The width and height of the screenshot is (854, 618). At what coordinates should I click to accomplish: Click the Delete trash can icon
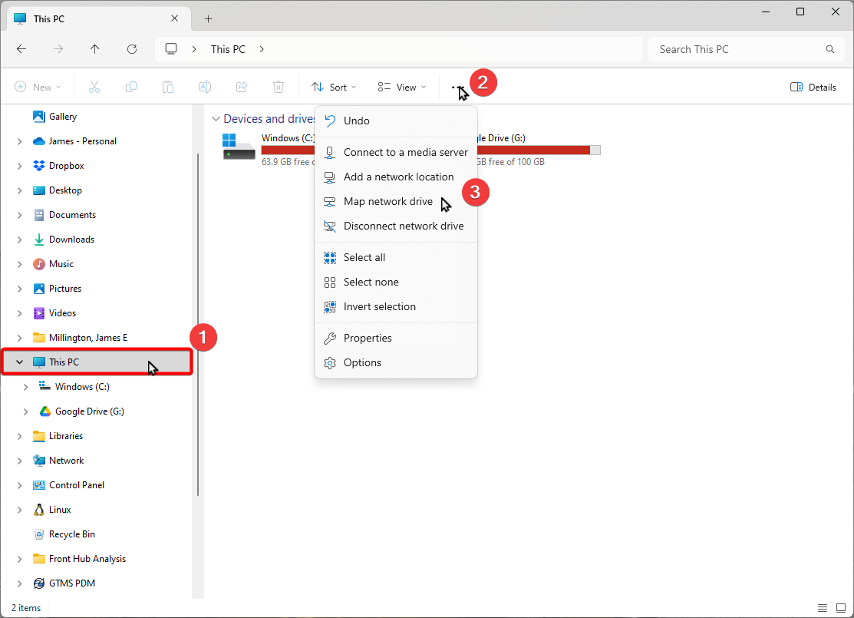point(279,88)
